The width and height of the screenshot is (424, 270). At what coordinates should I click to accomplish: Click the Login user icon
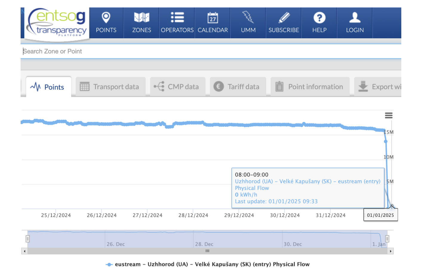(x=355, y=17)
